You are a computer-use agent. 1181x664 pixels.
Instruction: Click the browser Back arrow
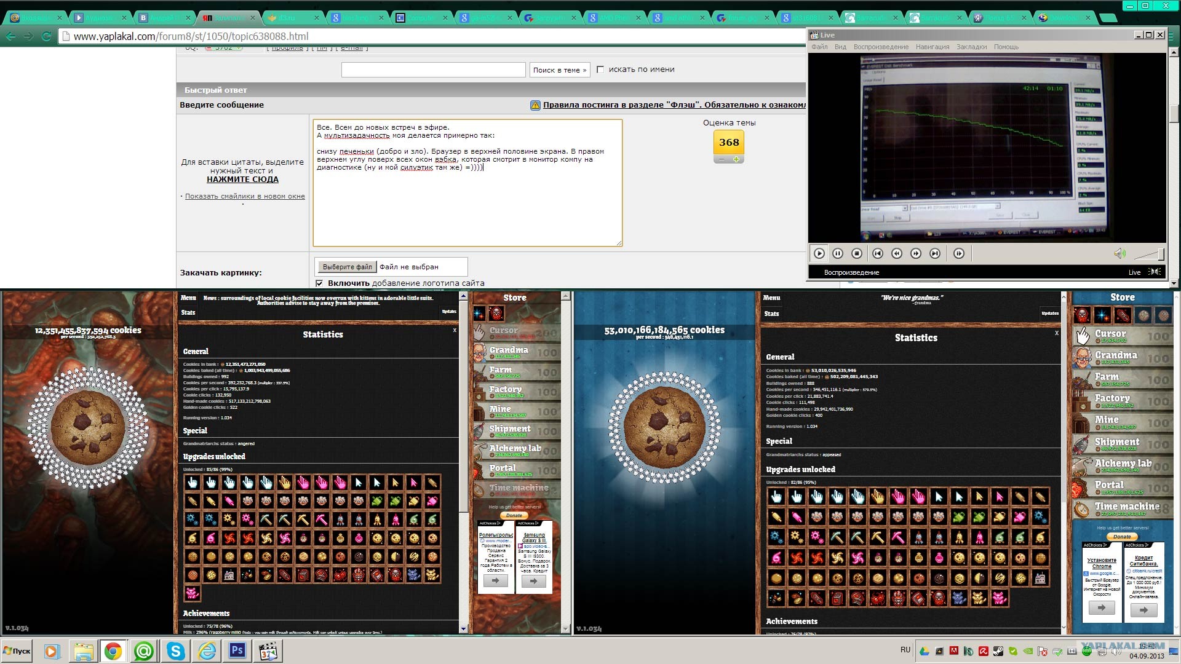(10, 36)
